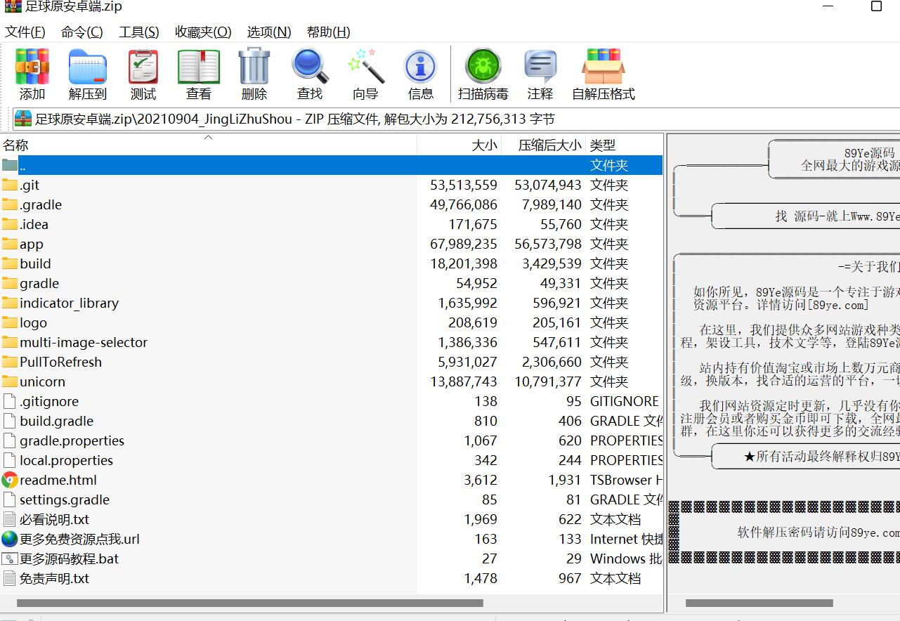This screenshot has width=900, height=621.
Task: Click the archive path address field
Action: (457, 119)
